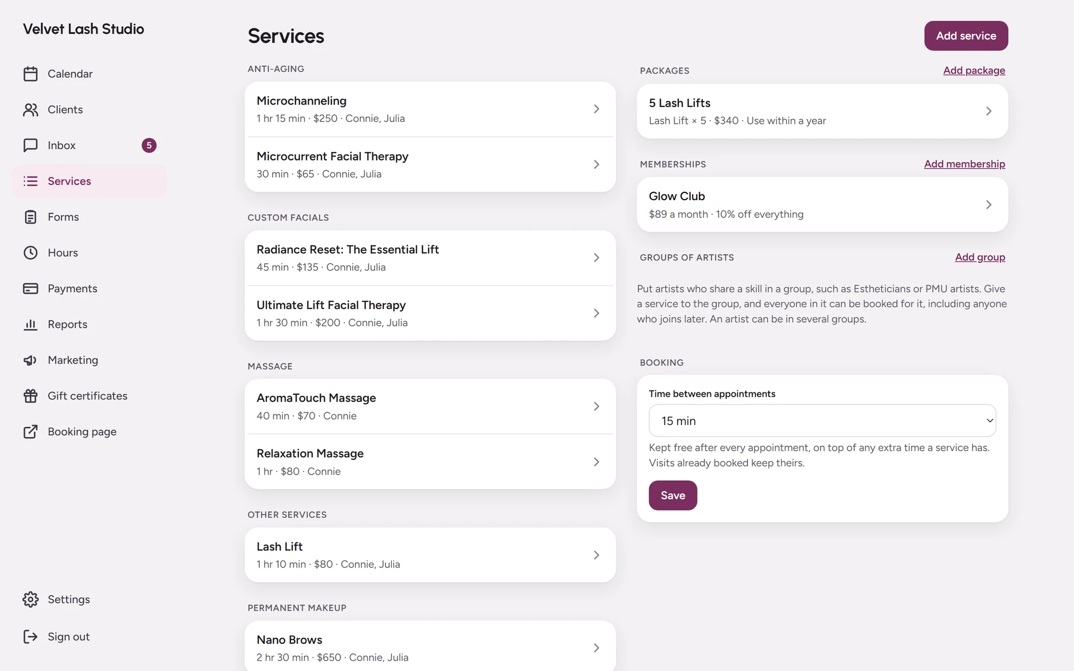
Task: Click the Inbox chat bubble icon
Action: click(31, 145)
